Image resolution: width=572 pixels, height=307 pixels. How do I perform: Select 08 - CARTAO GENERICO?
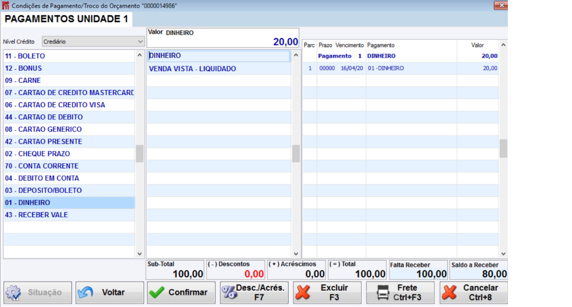69,129
